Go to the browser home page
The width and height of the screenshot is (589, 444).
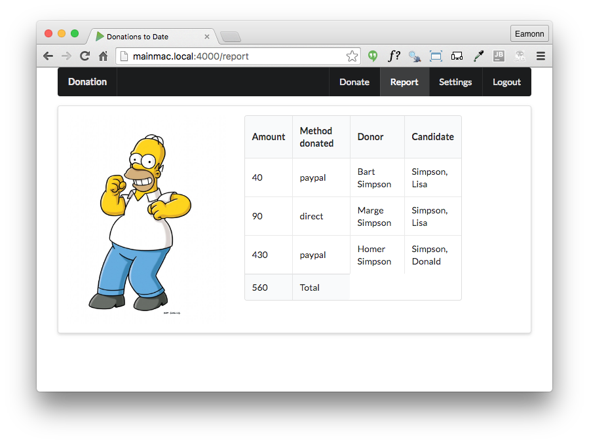(103, 56)
